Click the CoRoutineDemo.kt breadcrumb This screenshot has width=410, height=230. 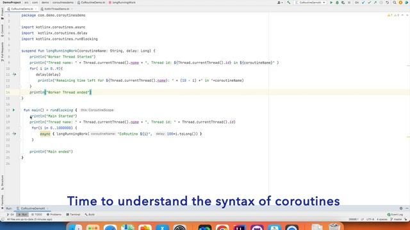[91, 3]
